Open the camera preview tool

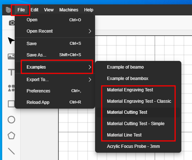pyautogui.click(x=12, y=23)
